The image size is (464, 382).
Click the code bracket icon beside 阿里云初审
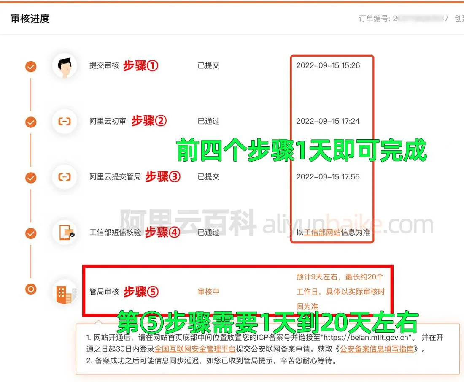coord(65,122)
